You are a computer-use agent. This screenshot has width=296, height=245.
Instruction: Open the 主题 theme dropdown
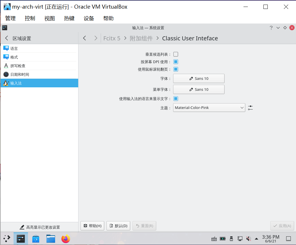[209, 108]
